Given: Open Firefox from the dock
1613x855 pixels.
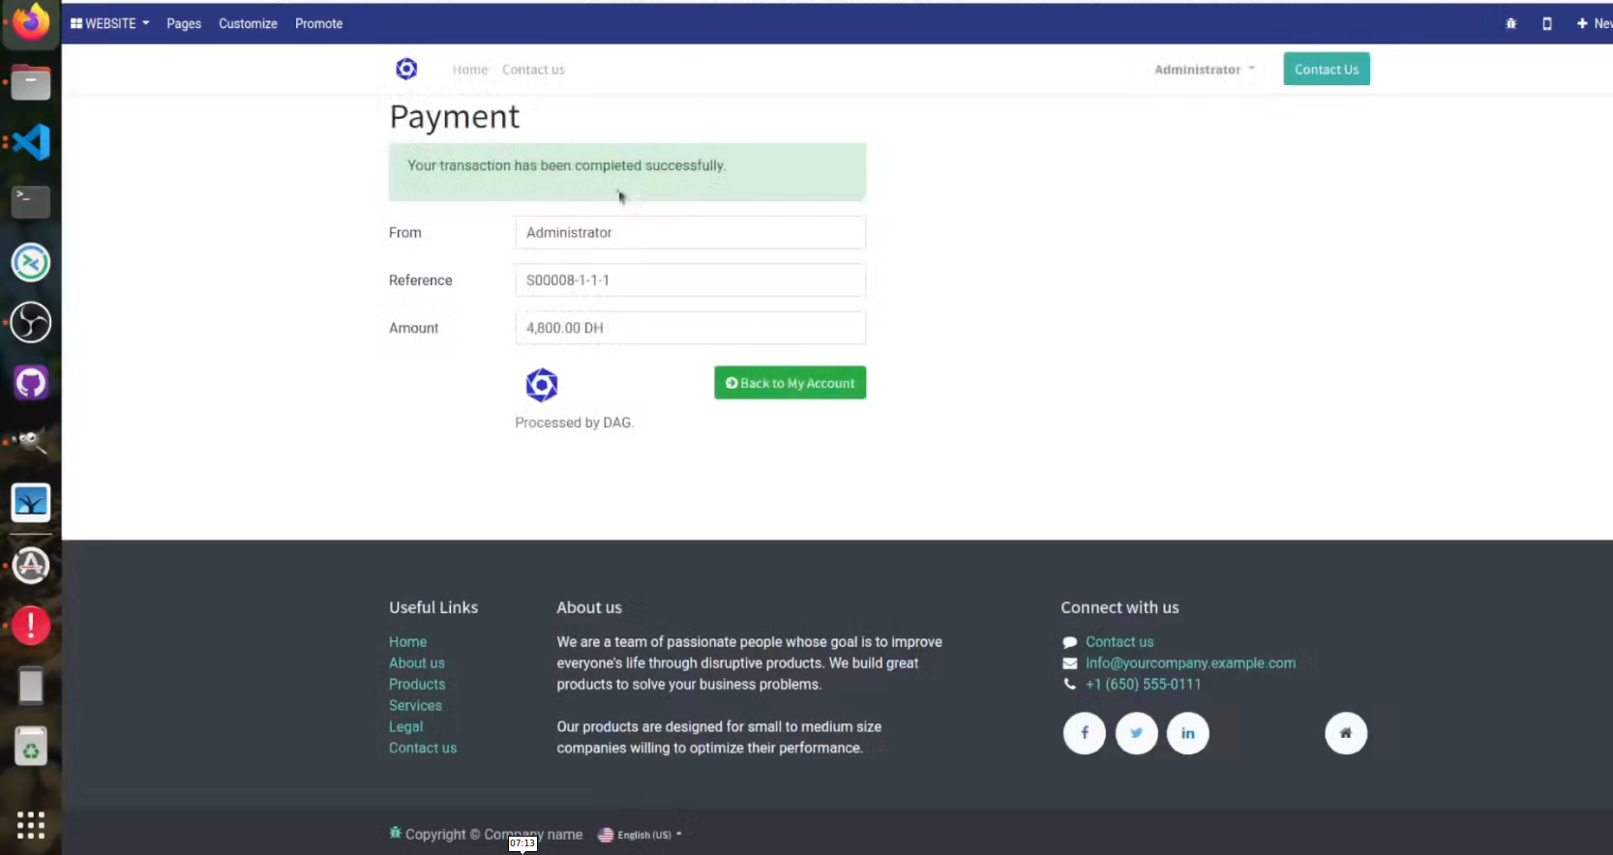Looking at the screenshot, I should coord(31,21).
